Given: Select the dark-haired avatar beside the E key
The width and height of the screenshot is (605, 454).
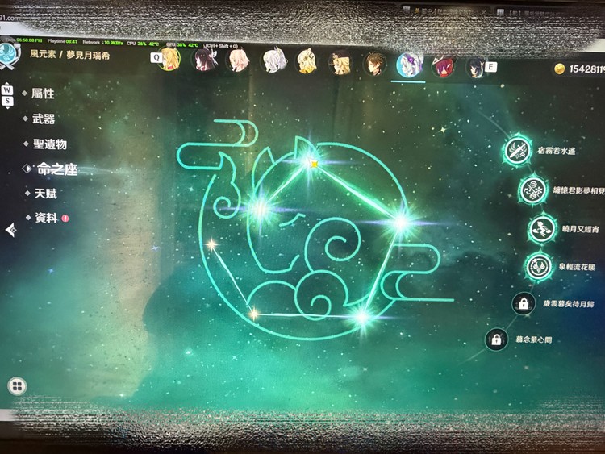Looking at the screenshot, I should tap(475, 68).
